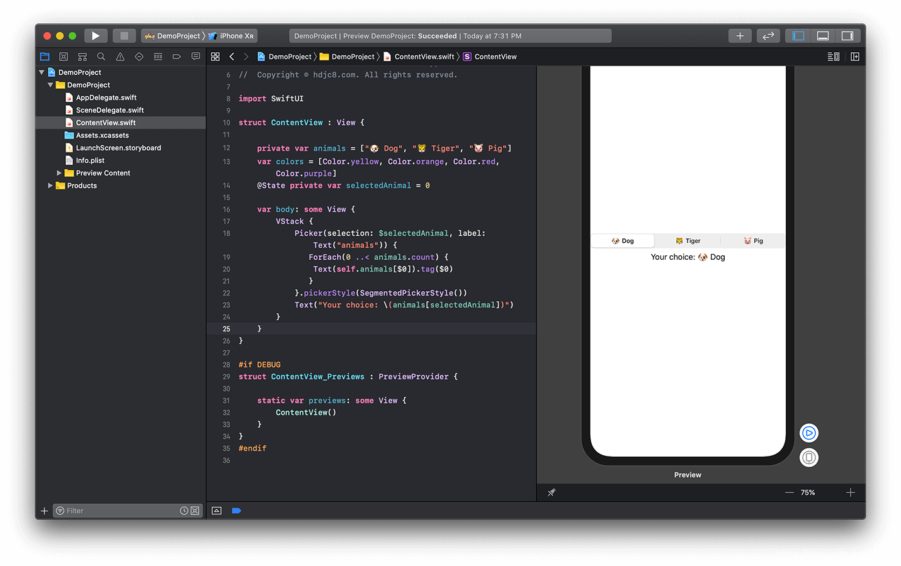Choose the iPhone XR run destination
Screen dimensions: 901x566
click(232, 36)
